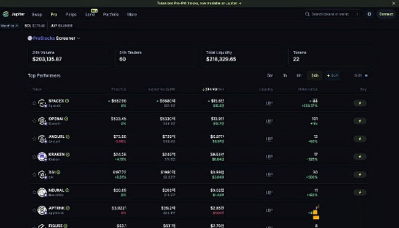This screenshot has width=399, height=228.
Task: Select the 24h timeframe
Action: tap(315, 75)
